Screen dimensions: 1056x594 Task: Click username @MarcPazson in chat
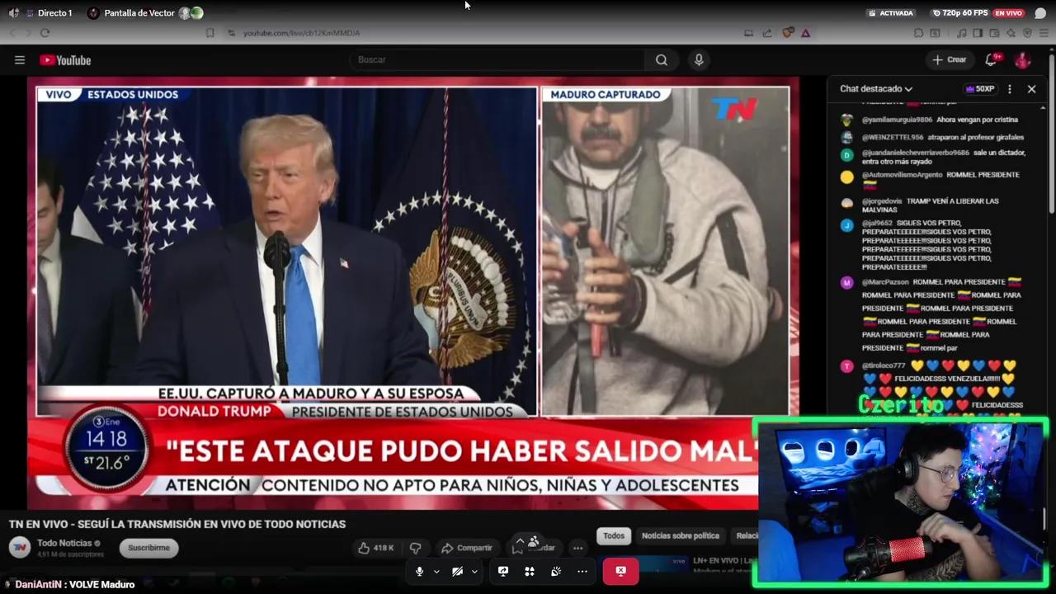coord(885,282)
